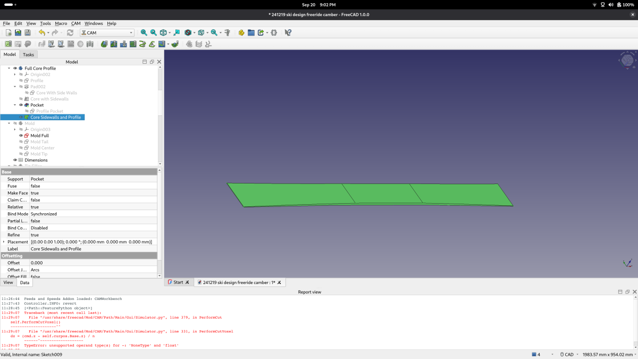The height and width of the screenshot is (359, 638).
Task: Click the New document icon
Action: [x=9, y=32]
